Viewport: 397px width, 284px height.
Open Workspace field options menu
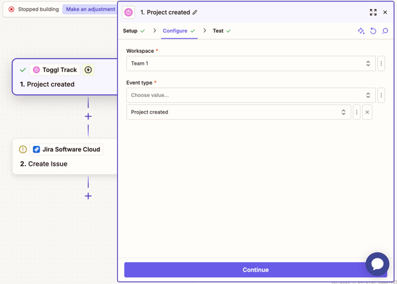(381, 63)
